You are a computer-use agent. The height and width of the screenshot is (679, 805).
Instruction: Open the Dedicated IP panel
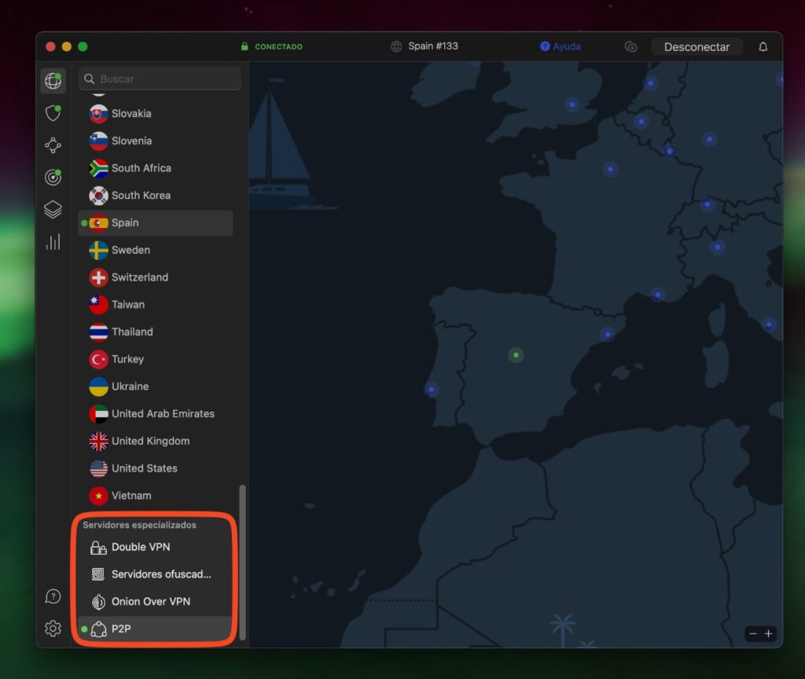coord(53,177)
